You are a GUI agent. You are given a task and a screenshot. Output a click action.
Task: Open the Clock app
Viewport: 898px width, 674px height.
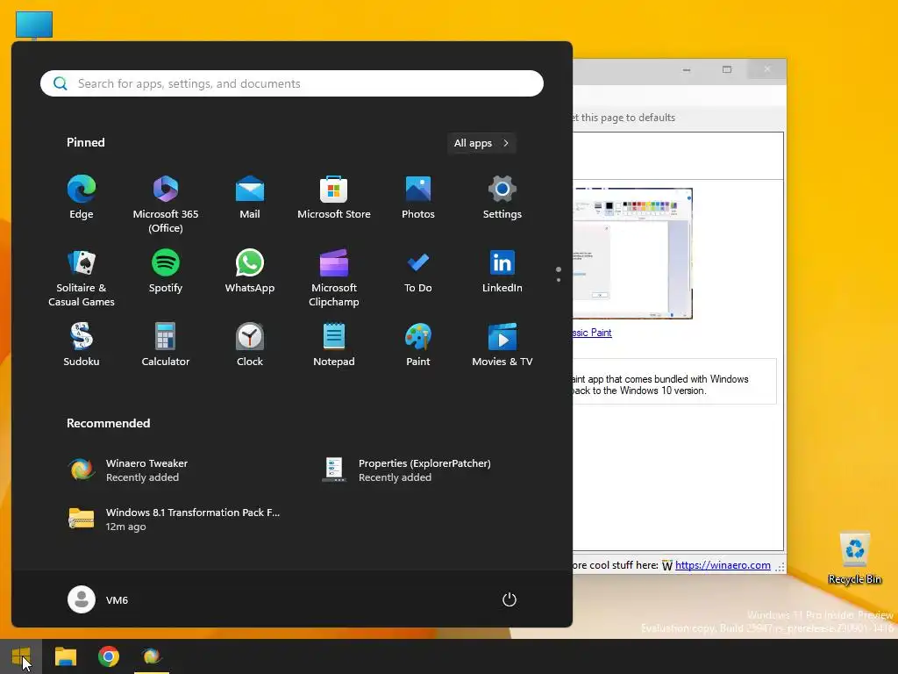coord(250,345)
